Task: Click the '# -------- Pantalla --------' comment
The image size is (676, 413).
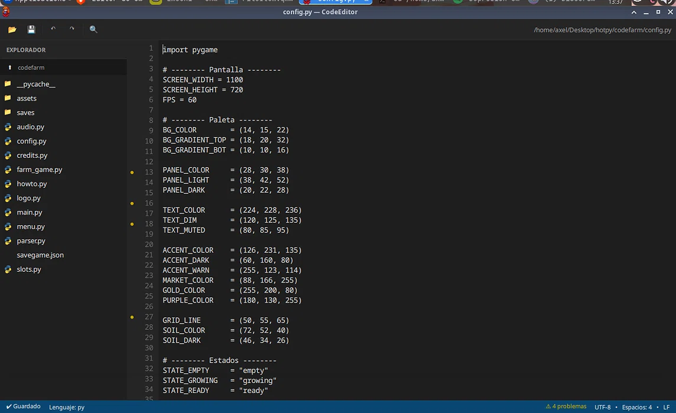Action: tap(222, 70)
